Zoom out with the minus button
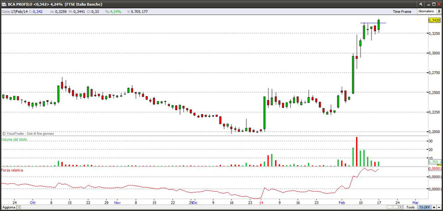This screenshot has height=211, width=443. pos(439,208)
